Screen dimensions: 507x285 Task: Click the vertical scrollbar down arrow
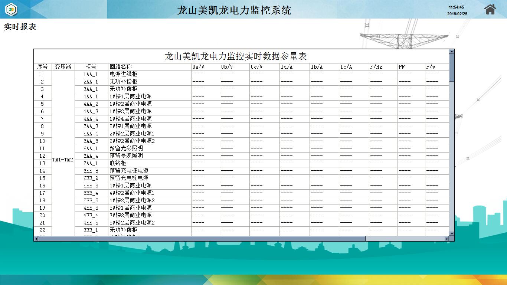[452, 234]
